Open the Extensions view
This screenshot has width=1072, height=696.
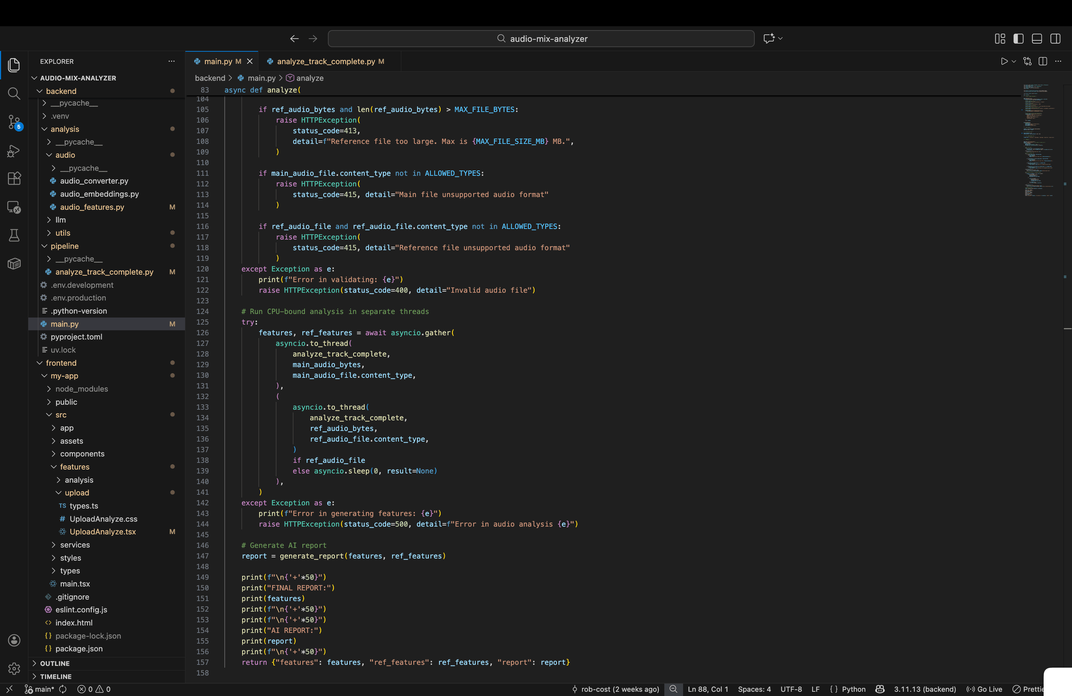coord(14,179)
